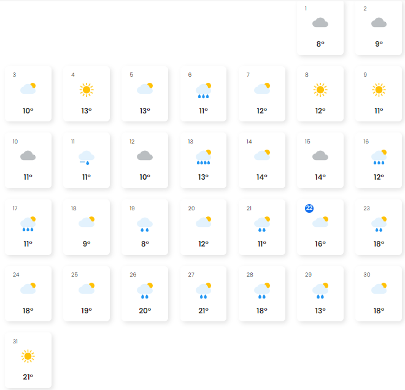Open the day 2 forecast card
Screen dimensions: 405x390
[379, 28]
